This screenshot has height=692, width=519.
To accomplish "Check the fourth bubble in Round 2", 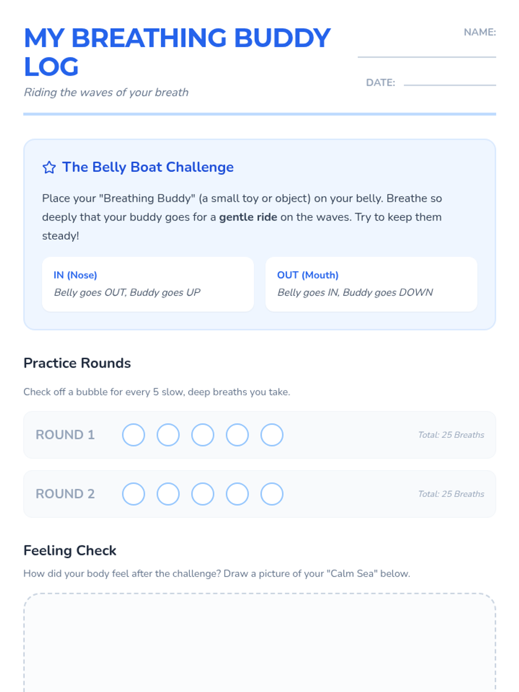I will 237,494.
